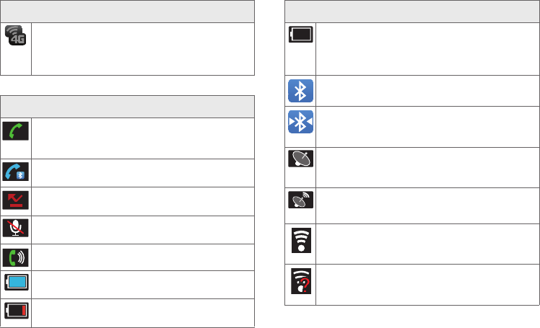Click the 4G signal icon

pos(16,35)
